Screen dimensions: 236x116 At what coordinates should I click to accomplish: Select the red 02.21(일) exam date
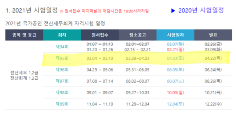pos(175,50)
